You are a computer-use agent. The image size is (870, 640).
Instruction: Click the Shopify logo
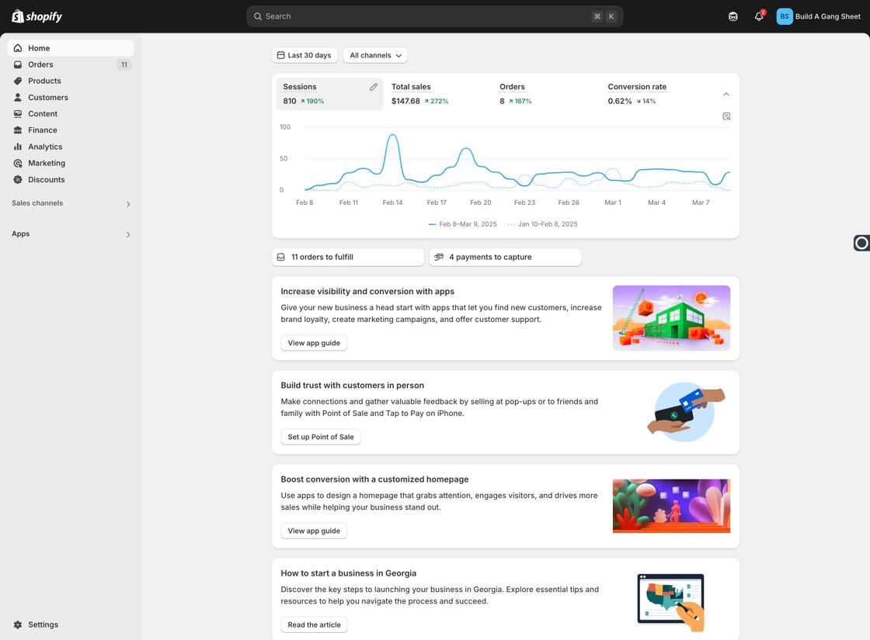tap(37, 16)
